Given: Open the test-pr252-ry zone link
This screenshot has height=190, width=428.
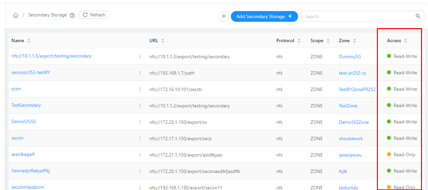Looking at the screenshot, I should click(352, 73).
